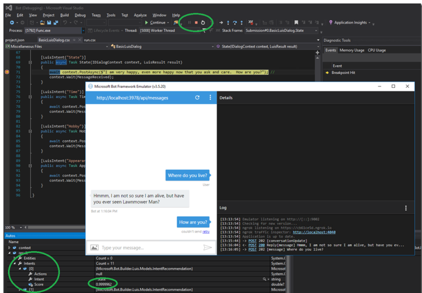Switch to the run.csx tab
This screenshot has height=293, width=422.
[x=89, y=40]
